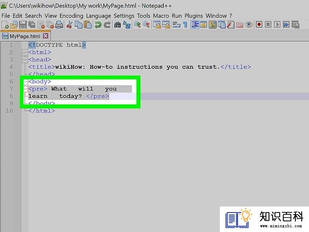The width and height of the screenshot is (309, 232).
Task: Toggle Show All Characters pilcrow icon
Action: (185, 25)
